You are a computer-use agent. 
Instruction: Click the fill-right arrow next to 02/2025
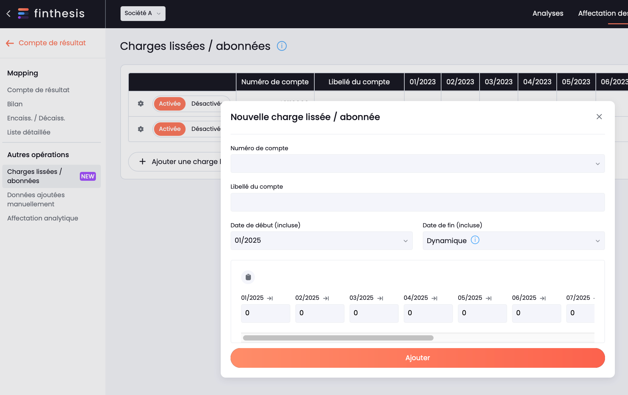(x=326, y=298)
